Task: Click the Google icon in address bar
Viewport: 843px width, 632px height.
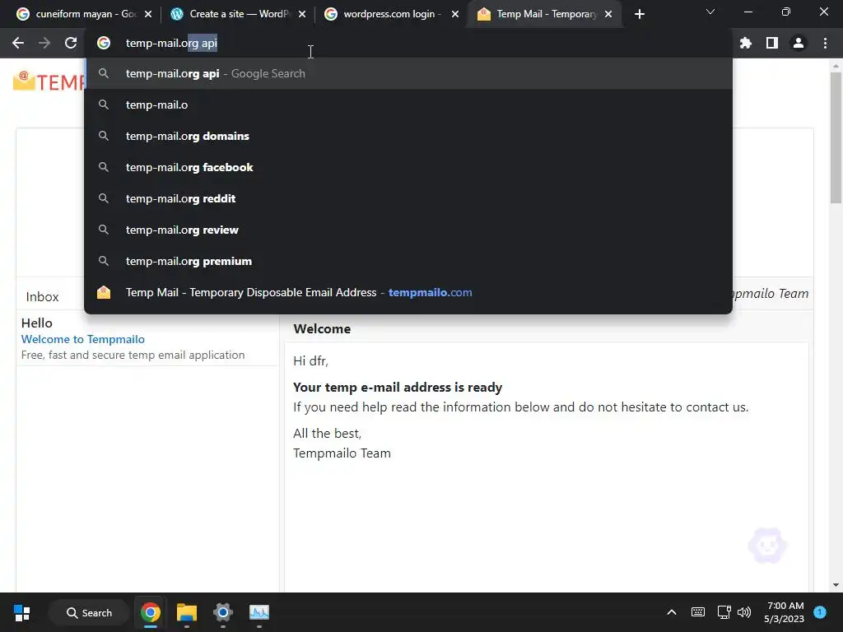Action: coord(103,43)
